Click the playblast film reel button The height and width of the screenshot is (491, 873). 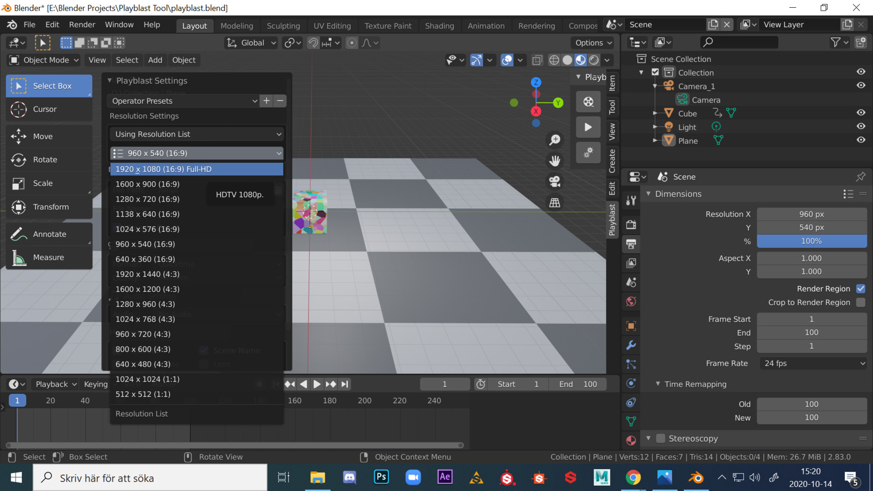coord(588,102)
